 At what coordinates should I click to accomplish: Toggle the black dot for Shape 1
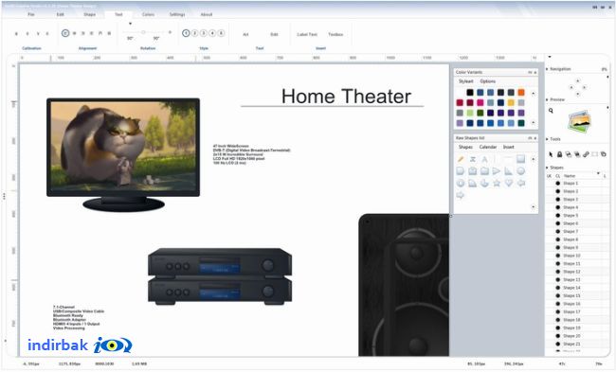[x=558, y=184]
